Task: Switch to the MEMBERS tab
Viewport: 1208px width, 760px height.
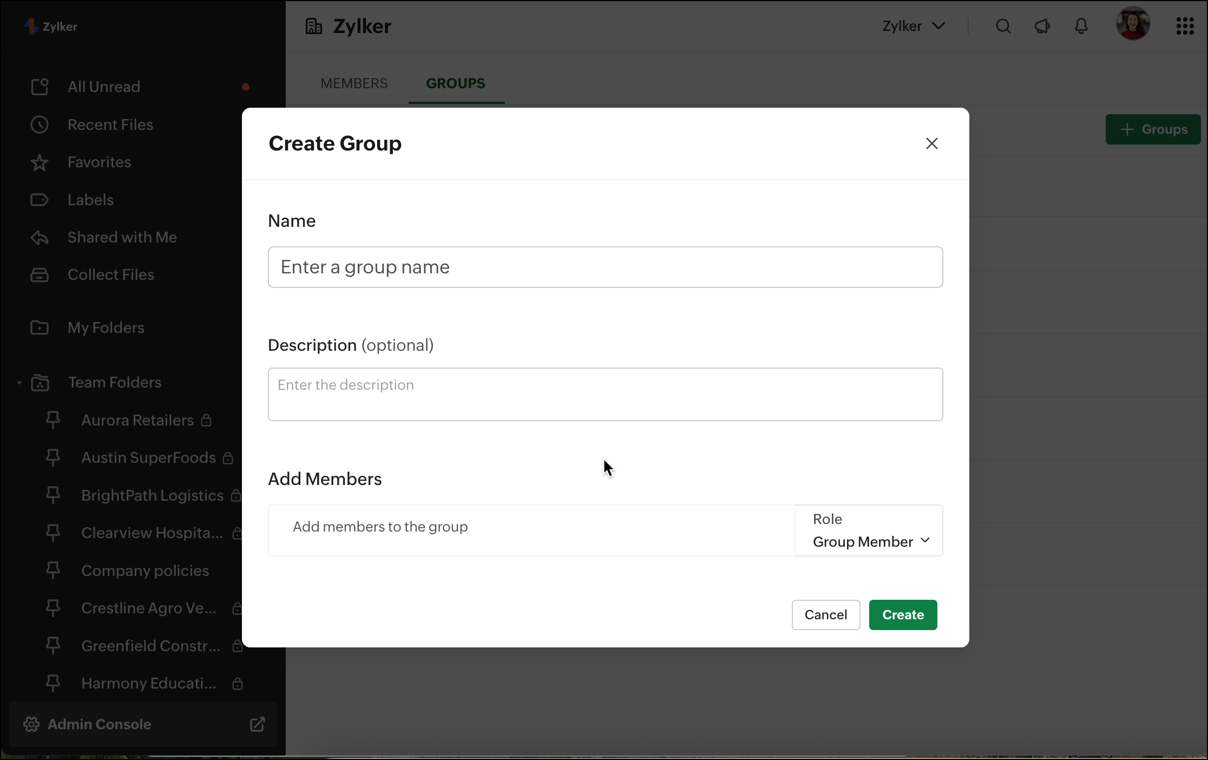Action: [354, 83]
